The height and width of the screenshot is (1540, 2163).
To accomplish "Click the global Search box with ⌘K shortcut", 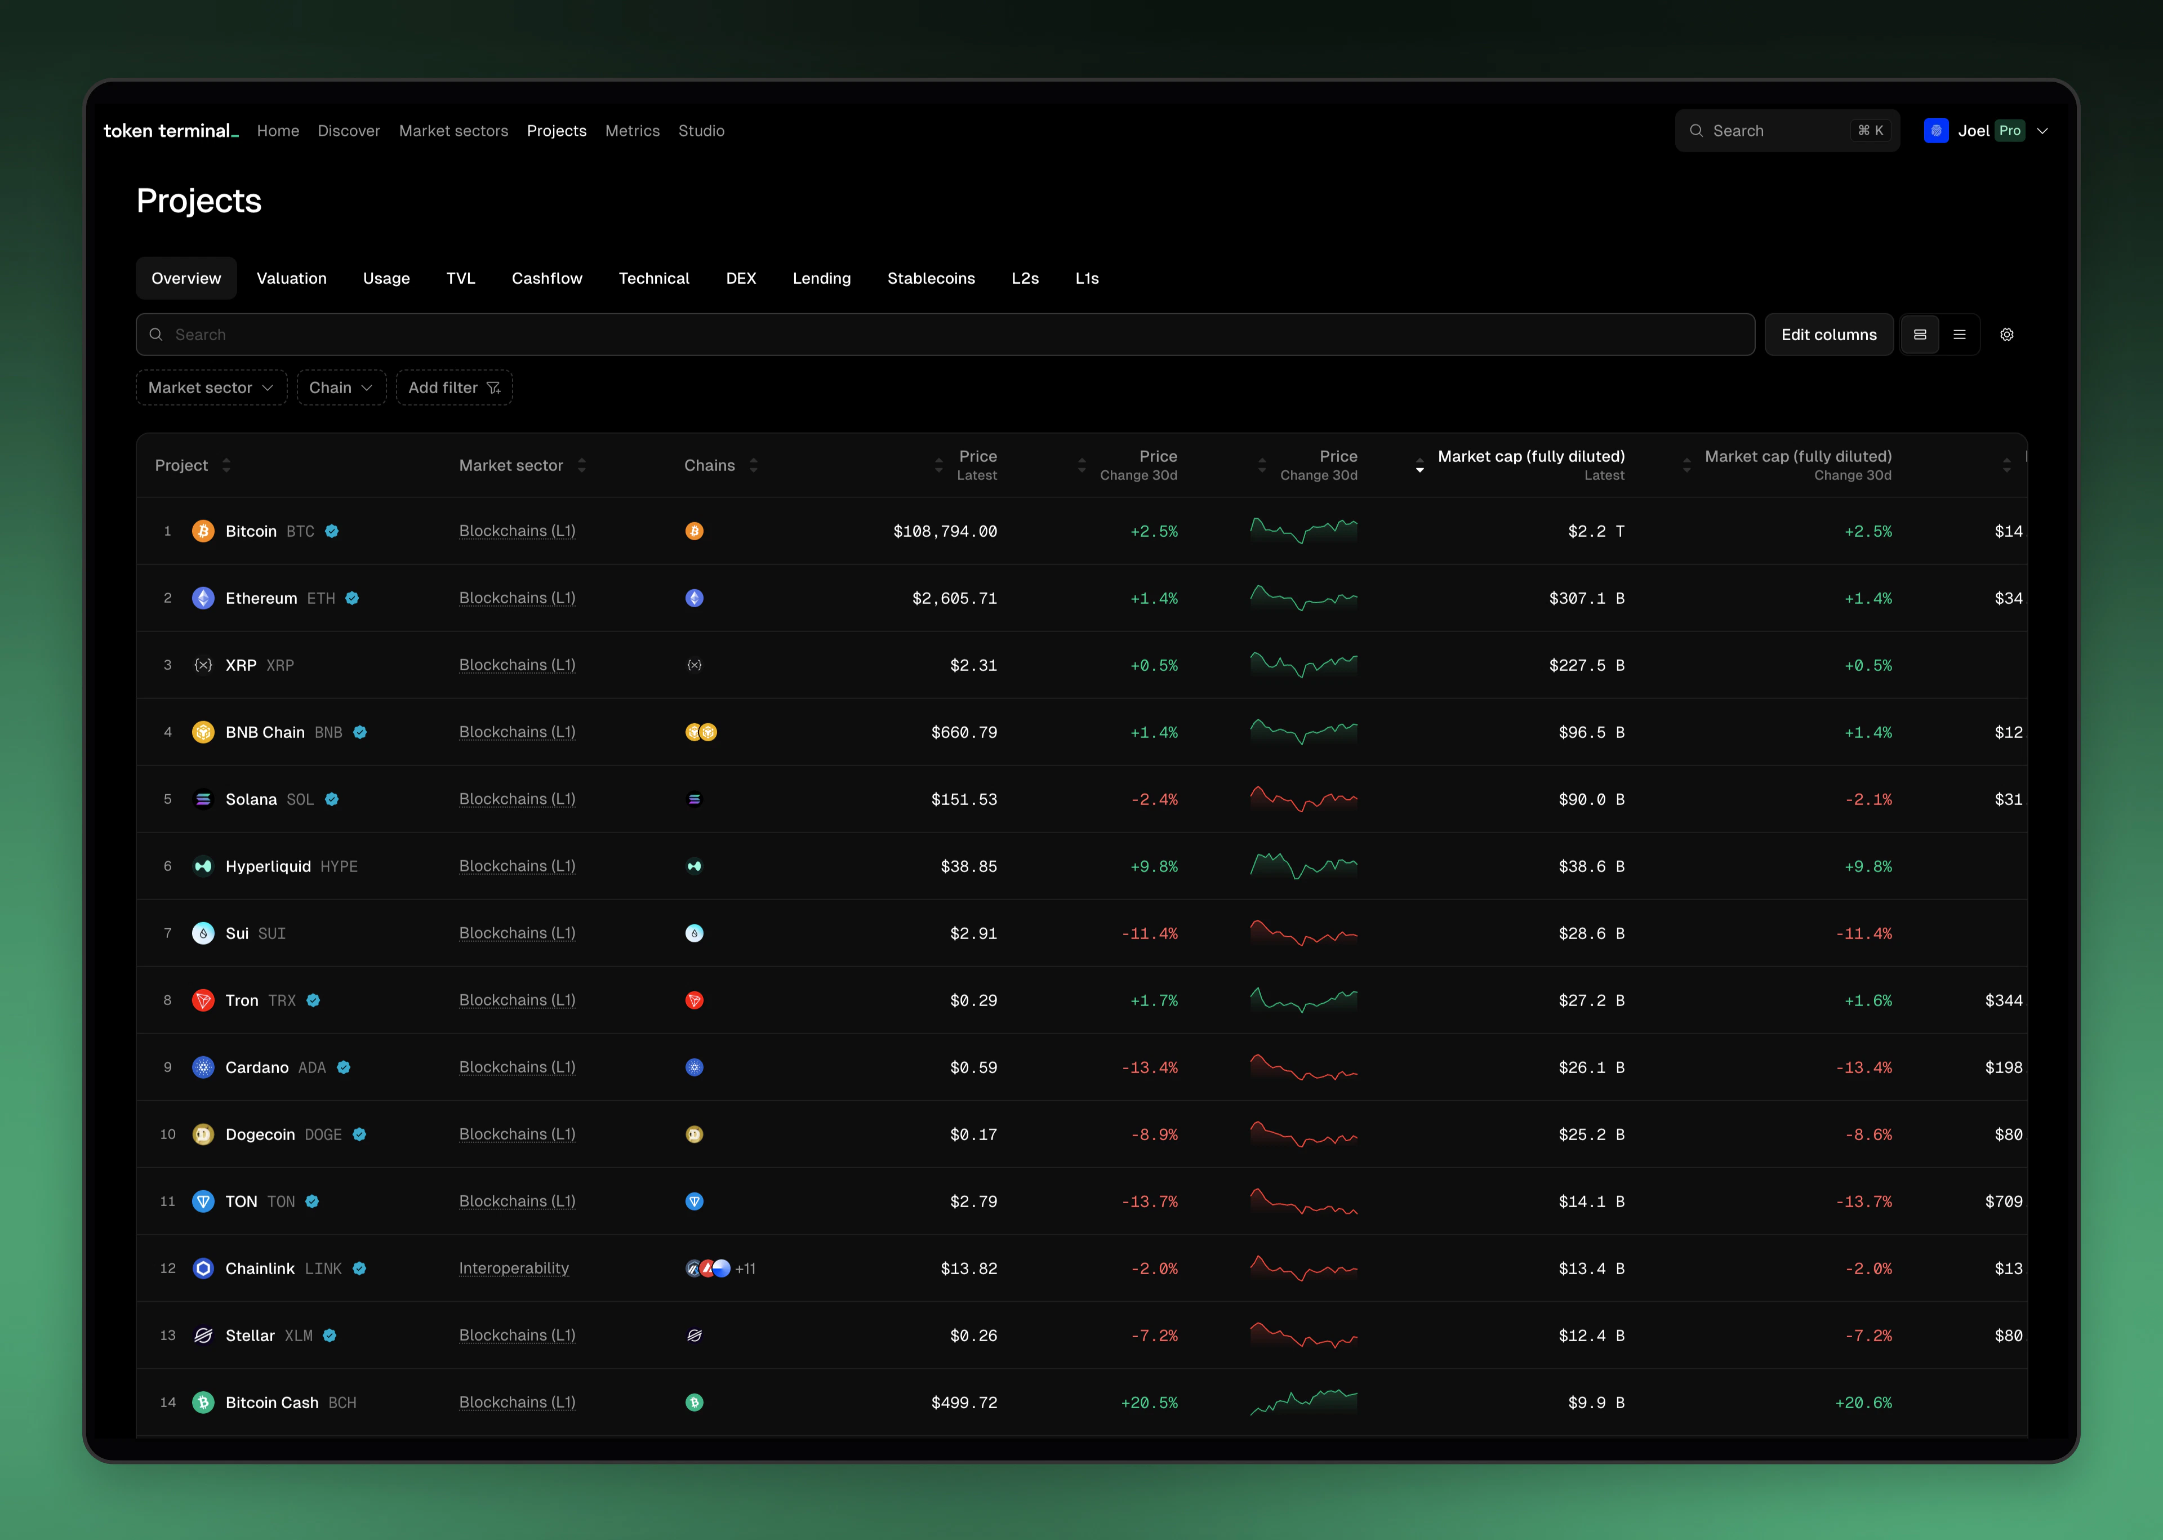I will click(1787, 131).
